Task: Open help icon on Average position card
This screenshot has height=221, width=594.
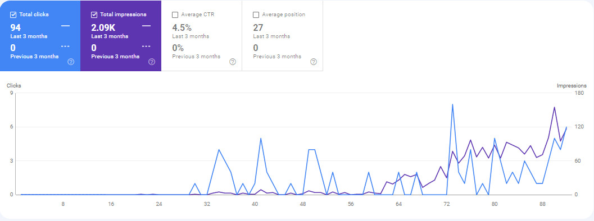Action: click(313, 62)
